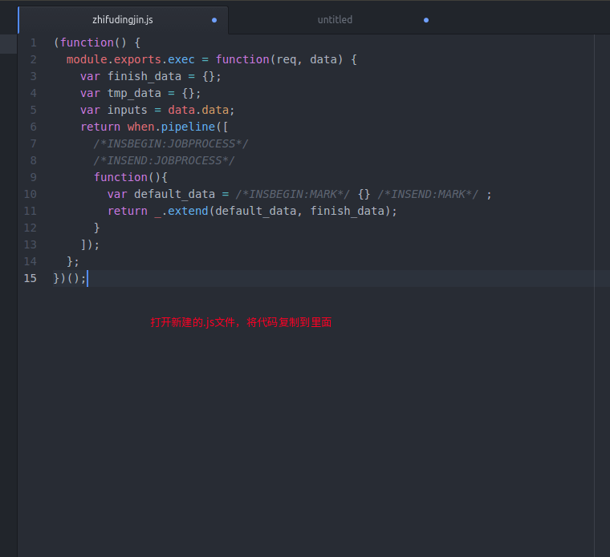Click the word module on line 2
This screenshot has height=557, width=610.
87,59
